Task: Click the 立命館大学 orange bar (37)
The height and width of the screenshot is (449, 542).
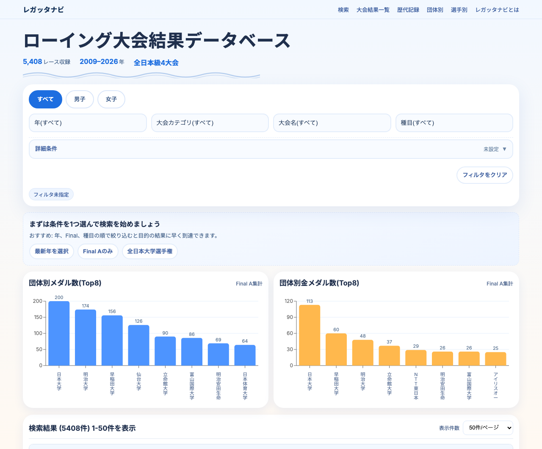Action: [390, 356]
